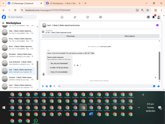165x124 pixels.
Task: Click the View buyer button
Action: point(71,36)
